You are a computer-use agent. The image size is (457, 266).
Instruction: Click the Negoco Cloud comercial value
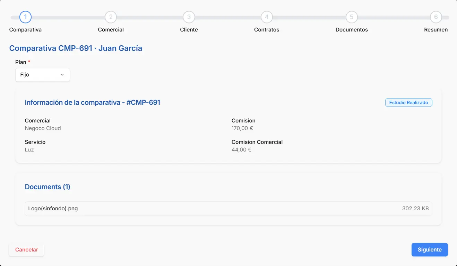coord(43,128)
